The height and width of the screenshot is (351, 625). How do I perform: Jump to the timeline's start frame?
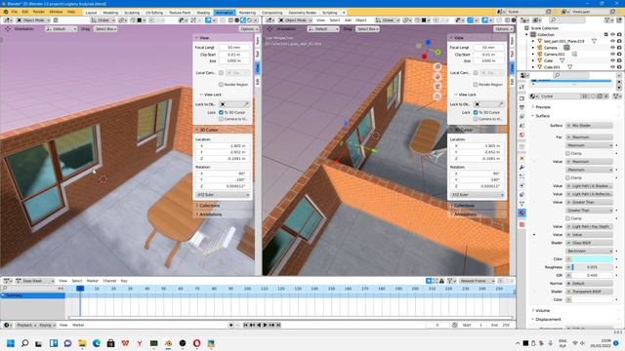245,325
